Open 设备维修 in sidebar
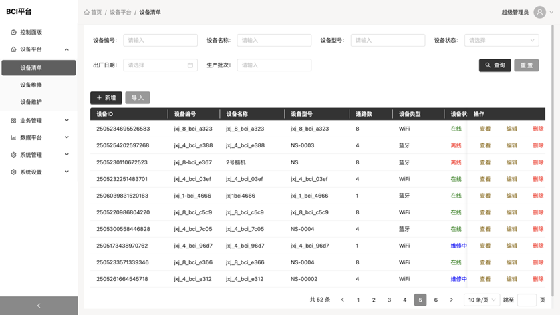The image size is (560, 315). click(31, 85)
